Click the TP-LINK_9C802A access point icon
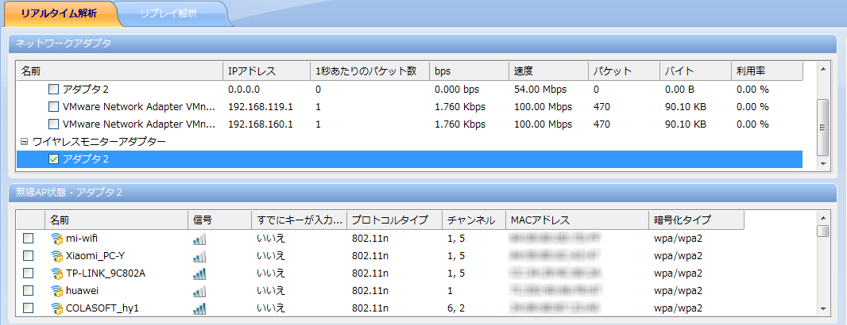Image resolution: width=847 pixels, height=325 pixels. coord(56,273)
